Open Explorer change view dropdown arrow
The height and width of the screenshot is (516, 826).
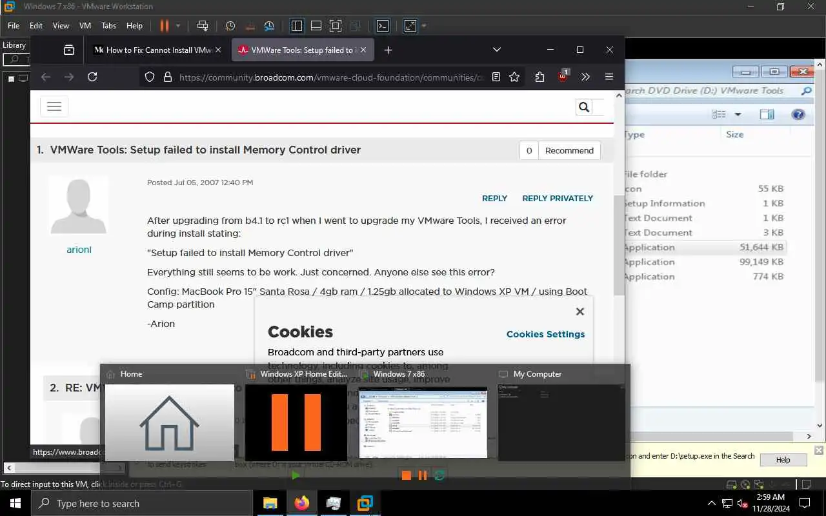pos(738,114)
